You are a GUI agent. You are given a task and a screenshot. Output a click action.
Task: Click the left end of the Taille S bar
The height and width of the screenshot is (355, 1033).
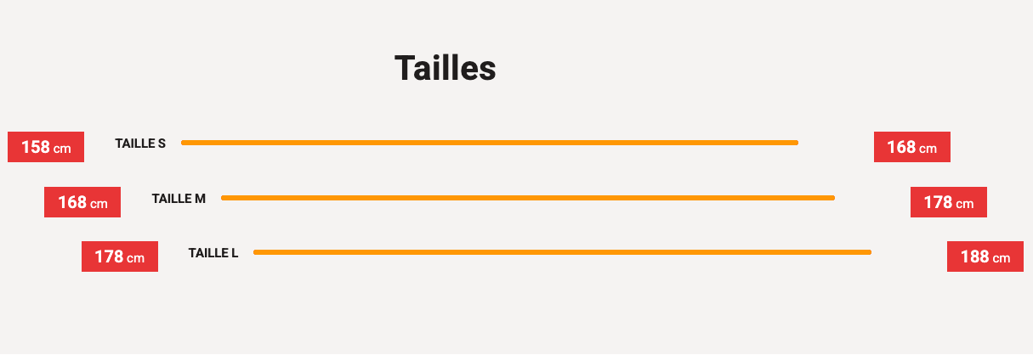click(x=185, y=143)
